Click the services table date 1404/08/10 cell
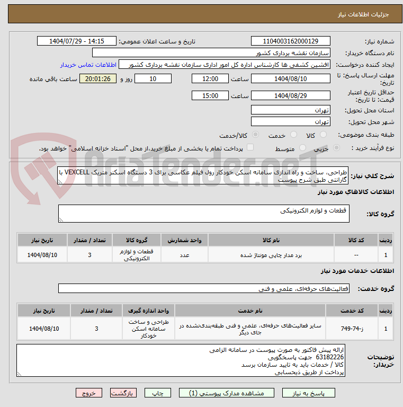Screen dimensions: 403x407 click(44, 329)
